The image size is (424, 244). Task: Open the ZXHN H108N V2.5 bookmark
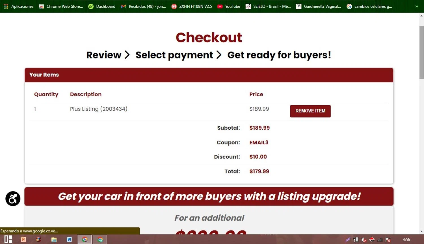192,6
